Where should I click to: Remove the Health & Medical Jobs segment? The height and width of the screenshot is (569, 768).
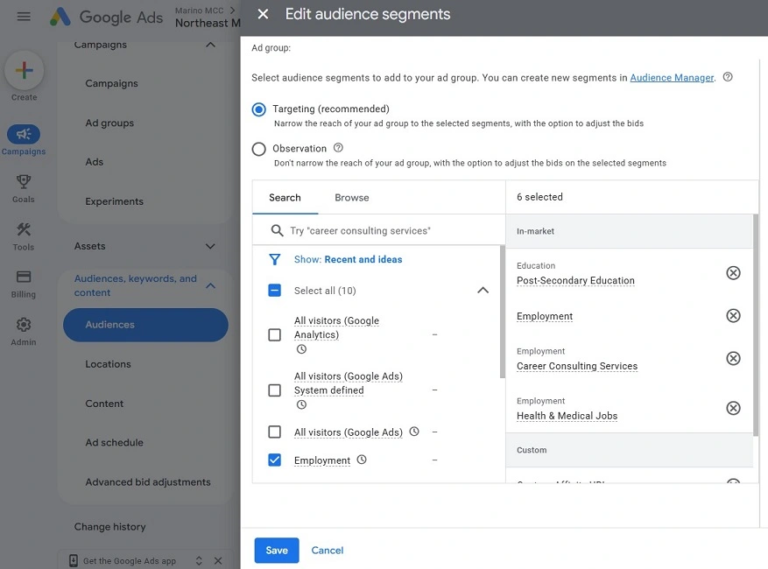point(734,408)
